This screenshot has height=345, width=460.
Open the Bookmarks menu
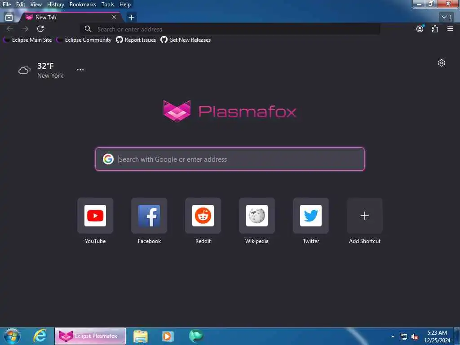(83, 4)
